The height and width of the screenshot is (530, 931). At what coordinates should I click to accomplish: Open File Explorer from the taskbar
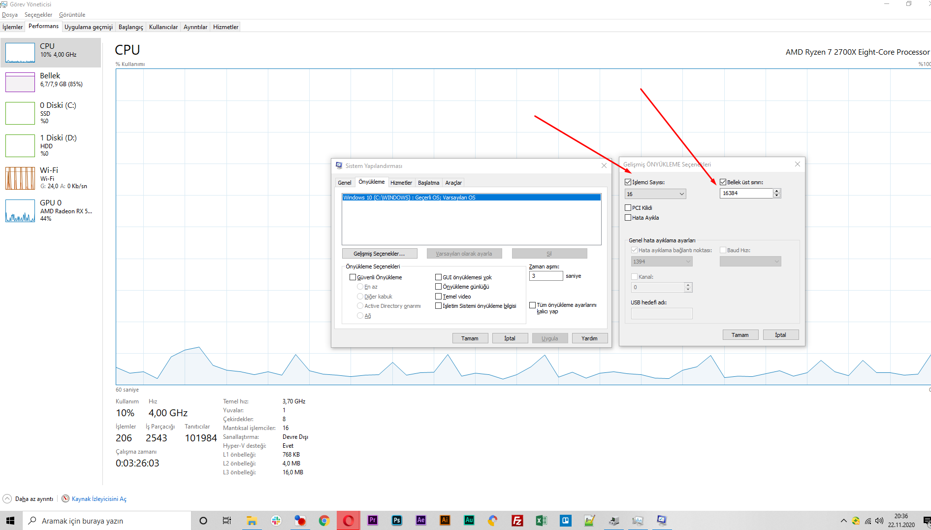tap(252, 521)
